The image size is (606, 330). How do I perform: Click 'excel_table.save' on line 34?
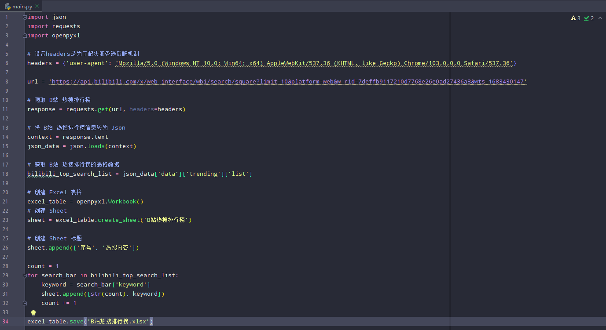[55, 322]
